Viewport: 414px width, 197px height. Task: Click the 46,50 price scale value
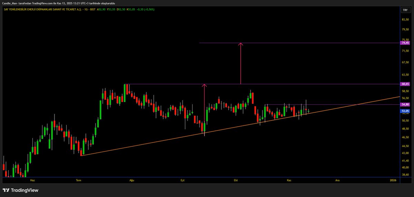[405, 137]
